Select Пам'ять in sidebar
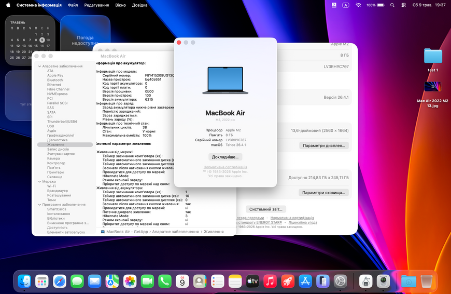451x294 pixels. click(54, 167)
